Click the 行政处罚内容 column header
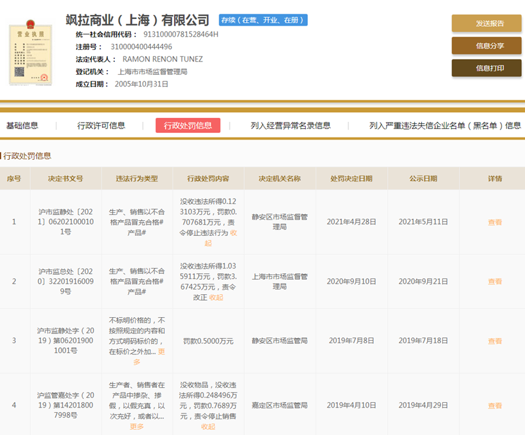Viewport: 525px width, 435px height. pos(208,179)
